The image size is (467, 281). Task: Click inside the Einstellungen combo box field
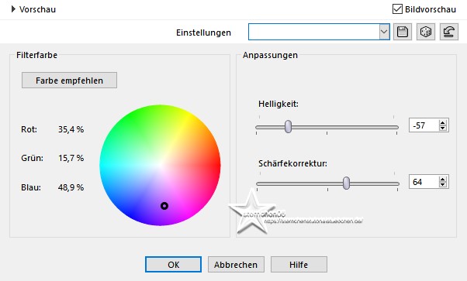pos(314,32)
